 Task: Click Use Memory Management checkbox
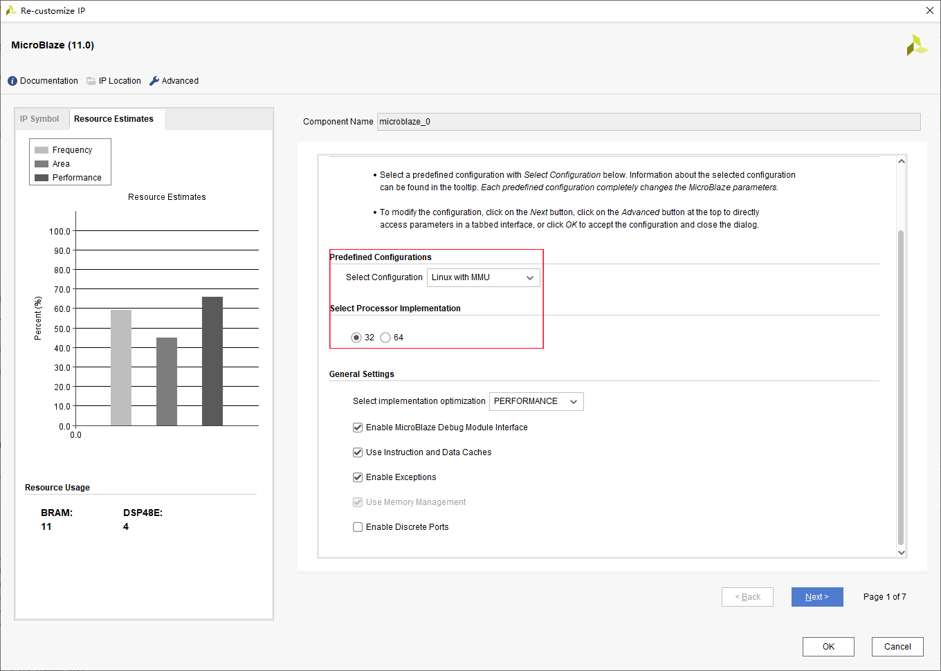pyautogui.click(x=358, y=502)
